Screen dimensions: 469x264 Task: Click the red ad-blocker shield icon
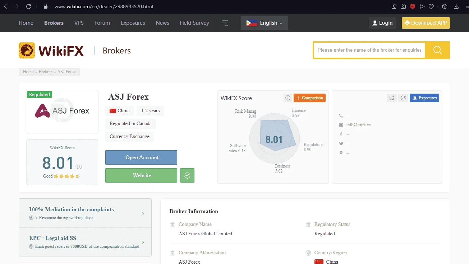[x=413, y=6]
